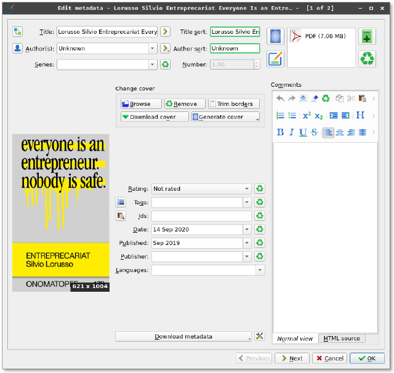Open the manage authors icon
394x373 pixels.
[x=18, y=48]
